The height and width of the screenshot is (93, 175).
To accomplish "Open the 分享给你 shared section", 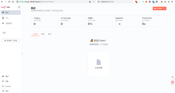I will 11,23.
